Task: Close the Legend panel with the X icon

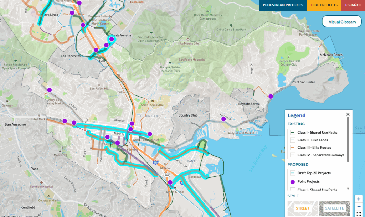Action: coord(348,114)
